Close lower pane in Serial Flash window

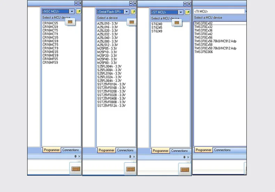[x=134, y=157]
